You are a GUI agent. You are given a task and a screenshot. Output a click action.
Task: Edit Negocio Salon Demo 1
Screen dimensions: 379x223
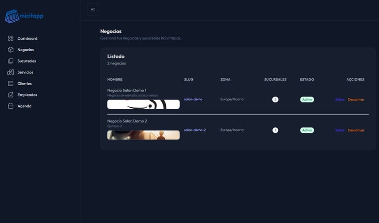[340, 99]
